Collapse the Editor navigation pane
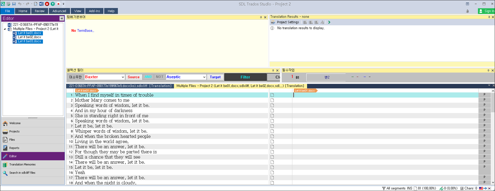The image size is (495, 191). pyautogui.click(x=62, y=18)
